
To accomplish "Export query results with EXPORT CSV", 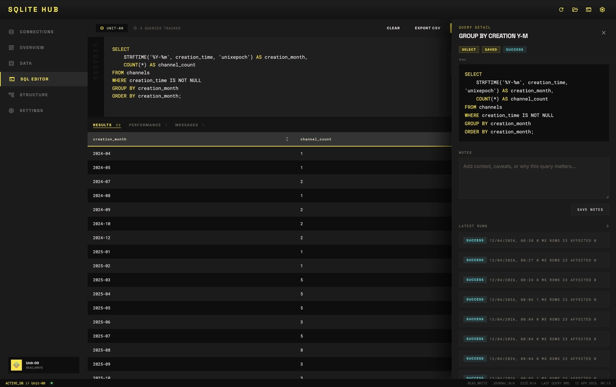I will [427, 28].
